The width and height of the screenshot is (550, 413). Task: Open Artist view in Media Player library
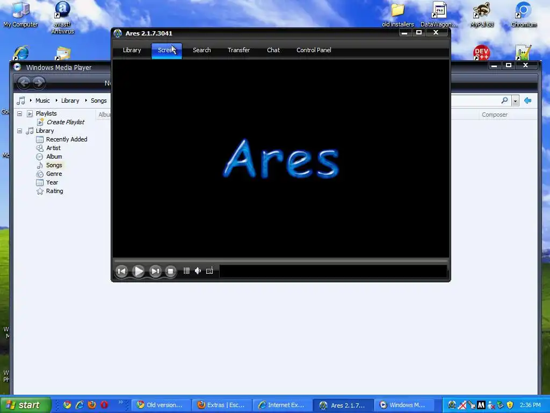coord(53,148)
